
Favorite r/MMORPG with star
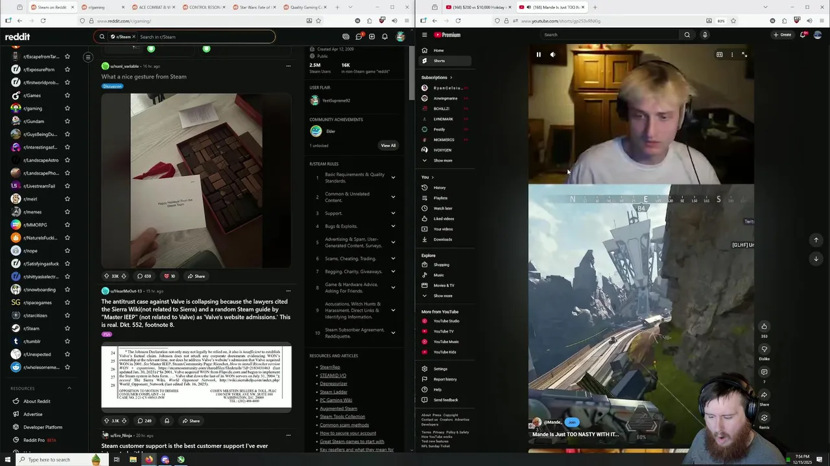coord(67,225)
